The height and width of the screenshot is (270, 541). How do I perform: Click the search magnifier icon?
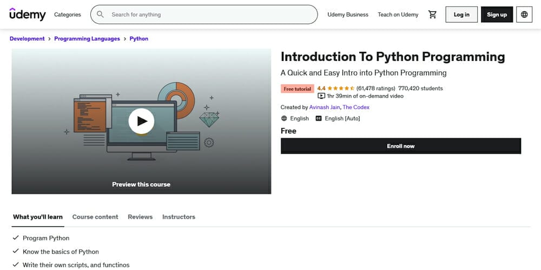[x=100, y=15]
